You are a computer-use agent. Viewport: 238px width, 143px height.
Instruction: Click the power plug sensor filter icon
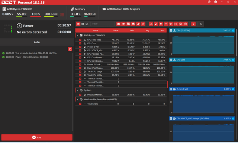[x=161, y=24]
